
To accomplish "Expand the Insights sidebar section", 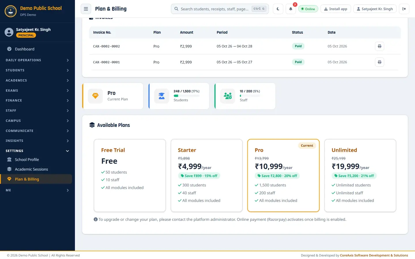I will click(37, 141).
